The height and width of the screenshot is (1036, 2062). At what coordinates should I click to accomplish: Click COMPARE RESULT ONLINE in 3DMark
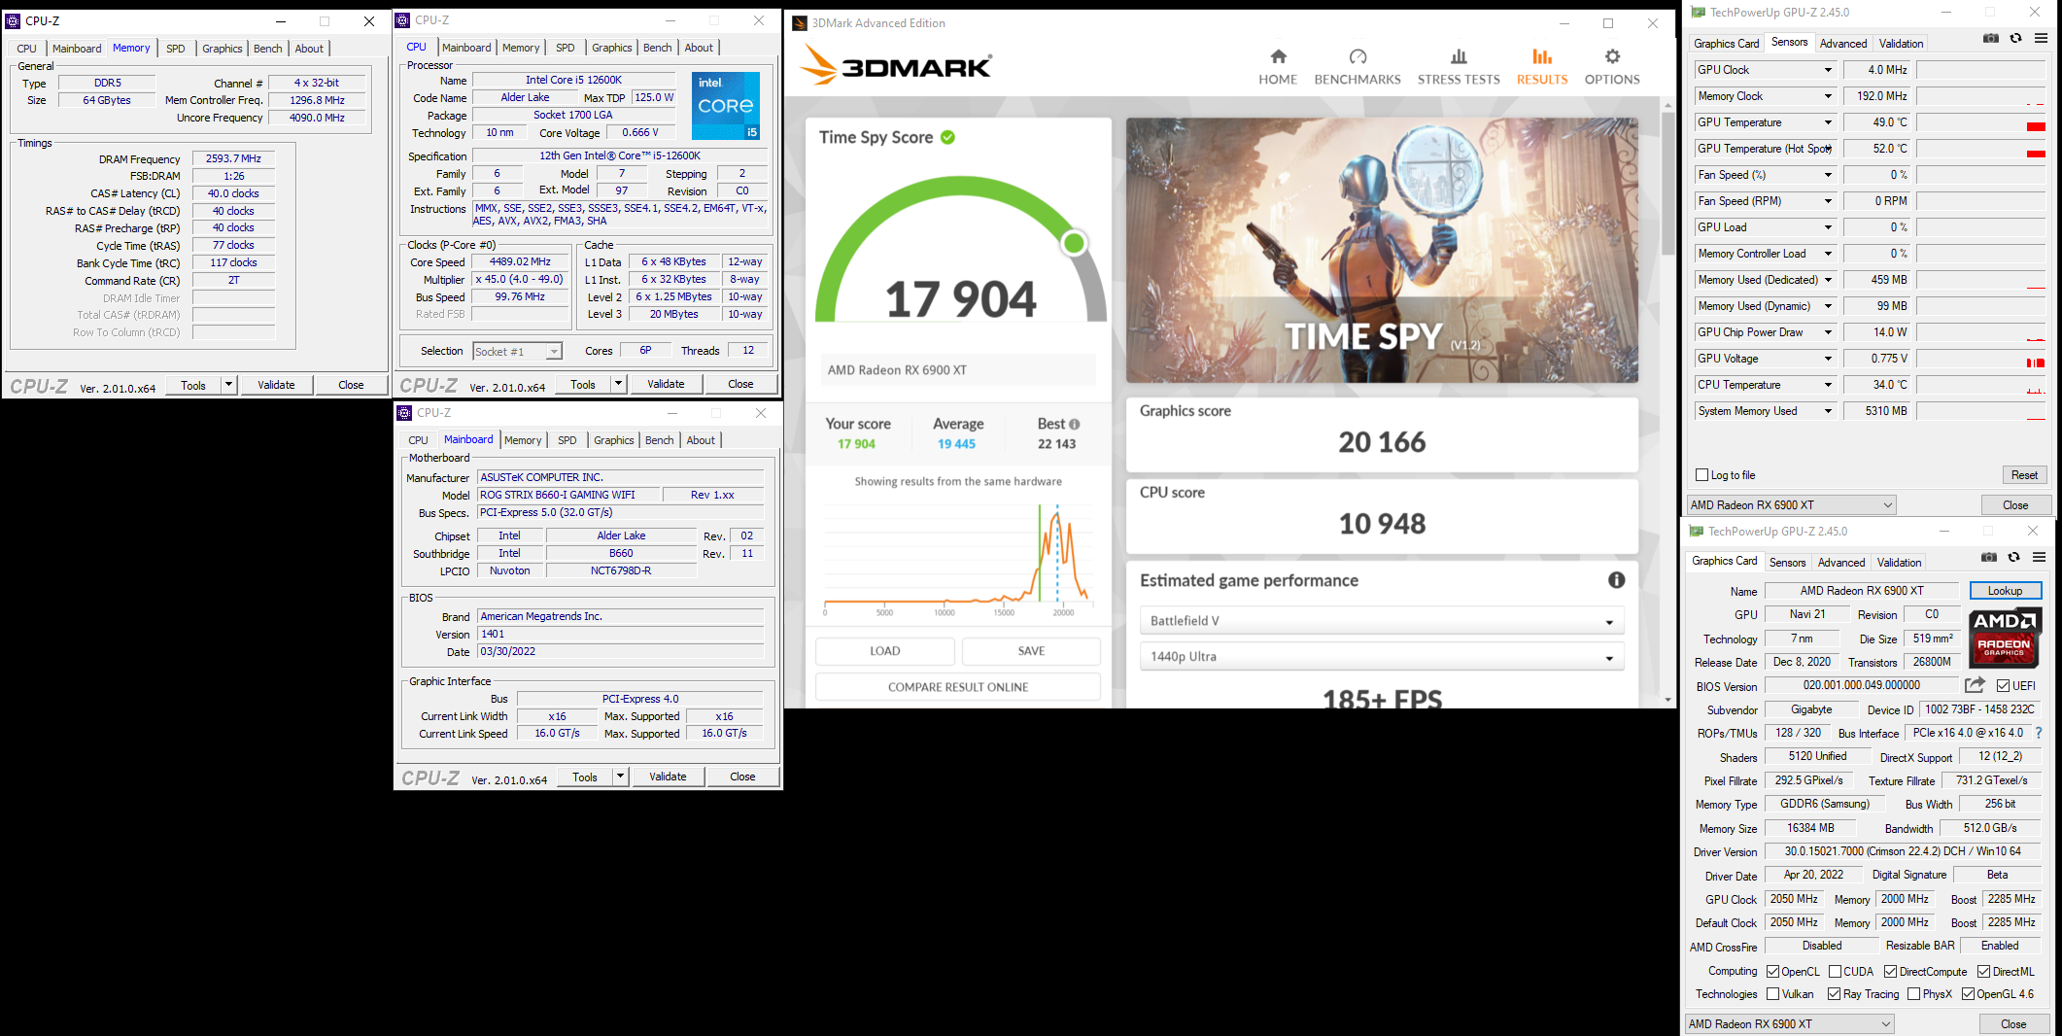[x=958, y=687]
